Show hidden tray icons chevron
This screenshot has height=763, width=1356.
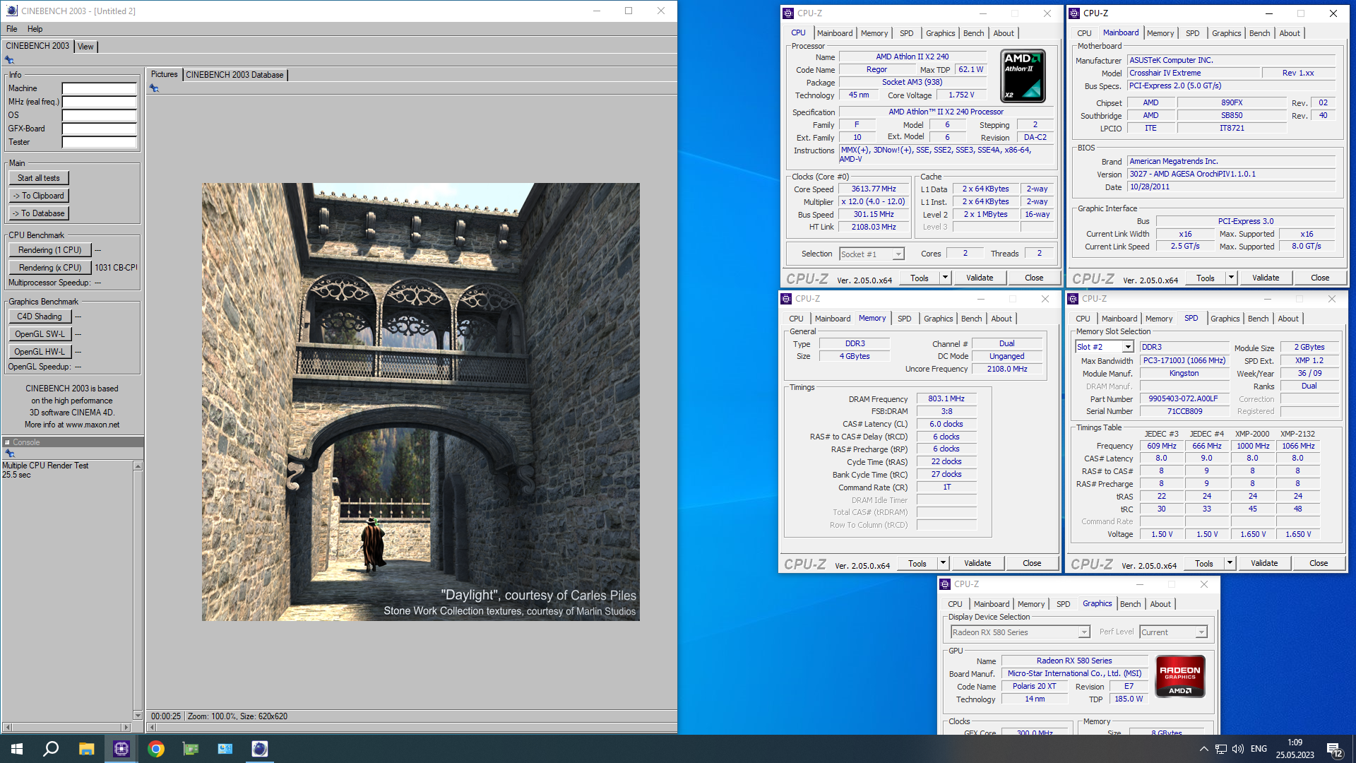(1203, 749)
